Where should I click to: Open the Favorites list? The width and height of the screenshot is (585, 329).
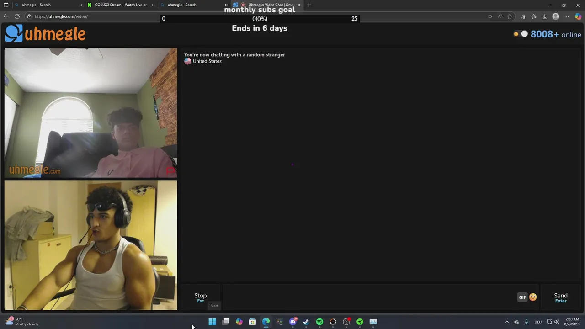click(533, 16)
